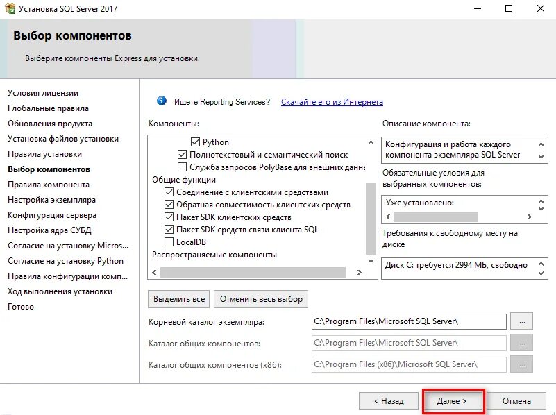Select the Конфигурация сервера step
The width and height of the screenshot is (556, 415).
[x=52, y=215]
